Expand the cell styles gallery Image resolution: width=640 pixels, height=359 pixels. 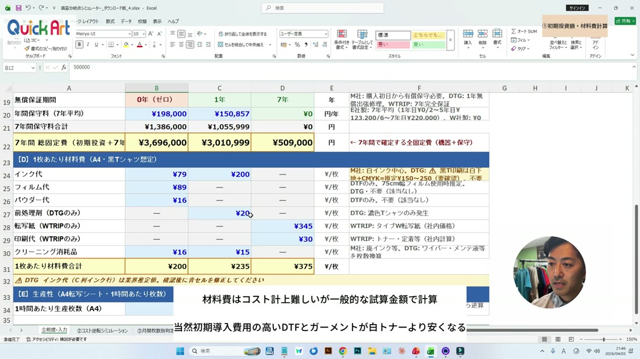pos(450,40)
